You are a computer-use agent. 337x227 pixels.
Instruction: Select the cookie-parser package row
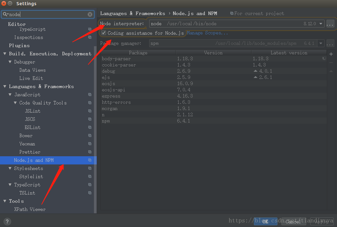(x=214, y=65)
